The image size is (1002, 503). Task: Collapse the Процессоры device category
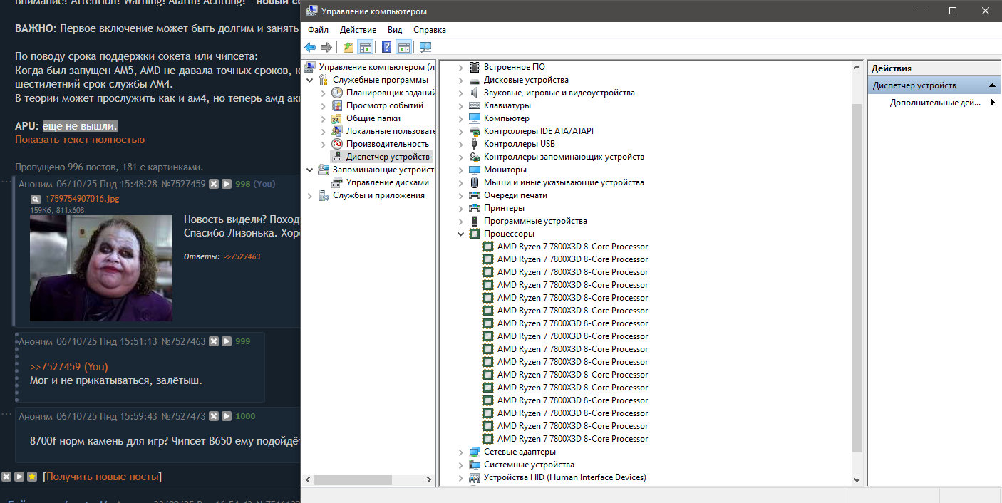(x=460, y=234)
